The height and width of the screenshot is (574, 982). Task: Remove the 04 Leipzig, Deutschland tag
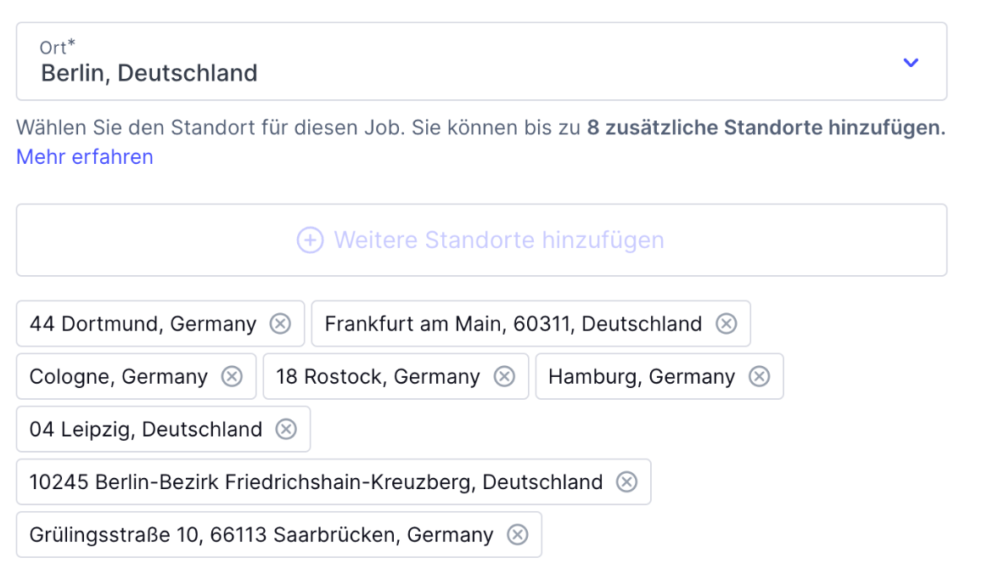tap(286, 429)
